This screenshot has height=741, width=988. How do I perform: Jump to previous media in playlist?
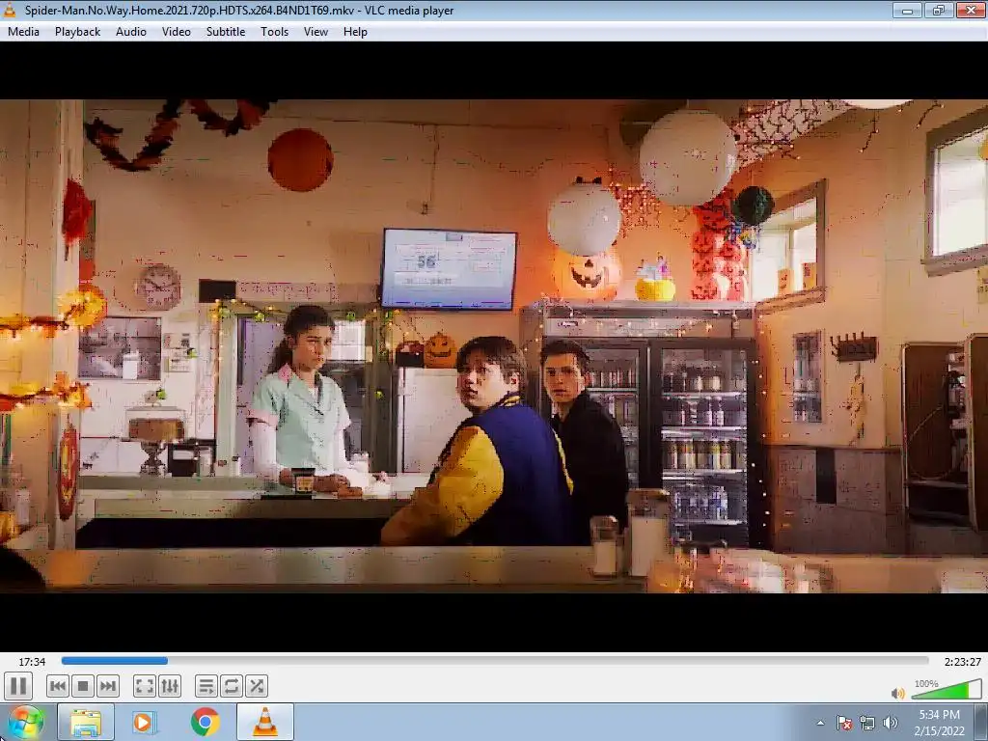coord(57,686)
